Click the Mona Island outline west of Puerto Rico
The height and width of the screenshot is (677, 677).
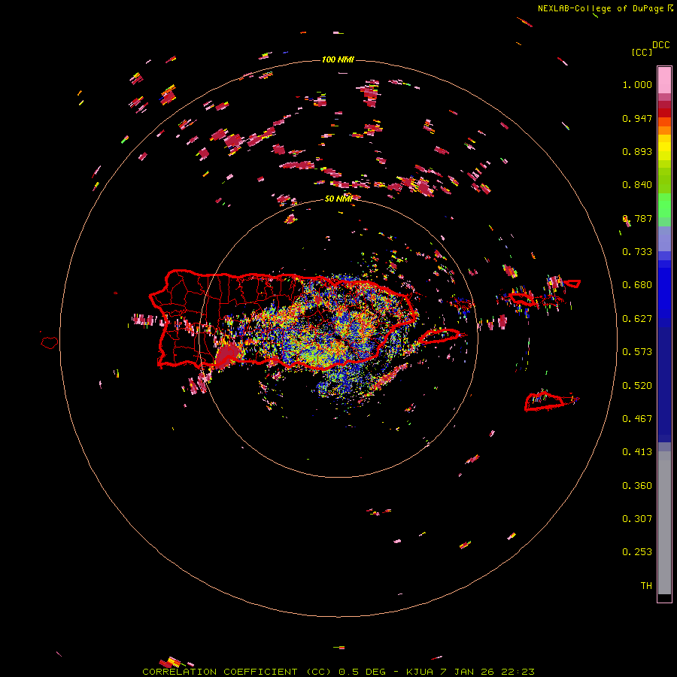pos(50,342)
